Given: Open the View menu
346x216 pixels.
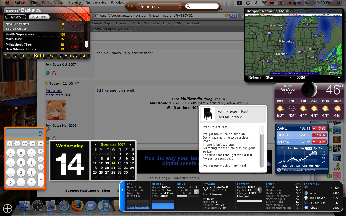Looking at the screenshot, I should coord(58,3).
